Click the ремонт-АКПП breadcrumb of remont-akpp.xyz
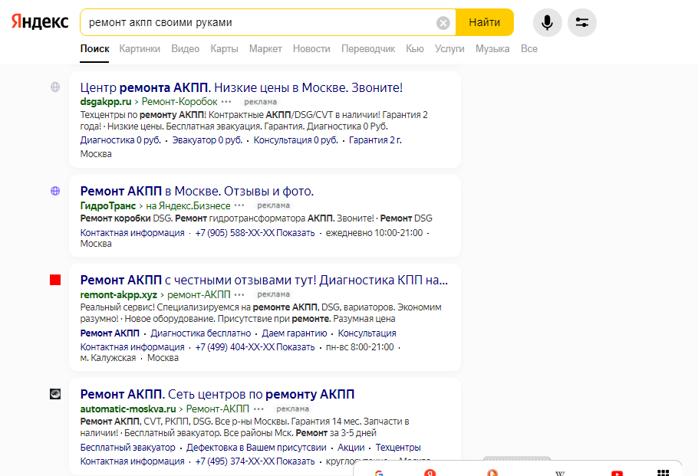The width and height of the screenshot is (698, 476). click(199, 294)
